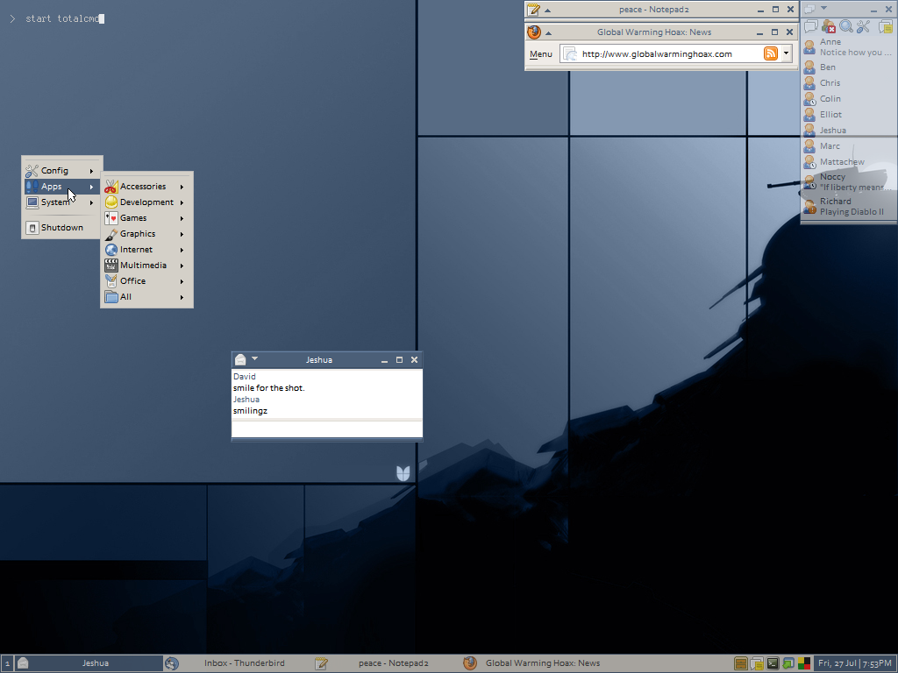Click the Firefox icon in browser title bar
This screenshot has width=898, height=673.
533,32
